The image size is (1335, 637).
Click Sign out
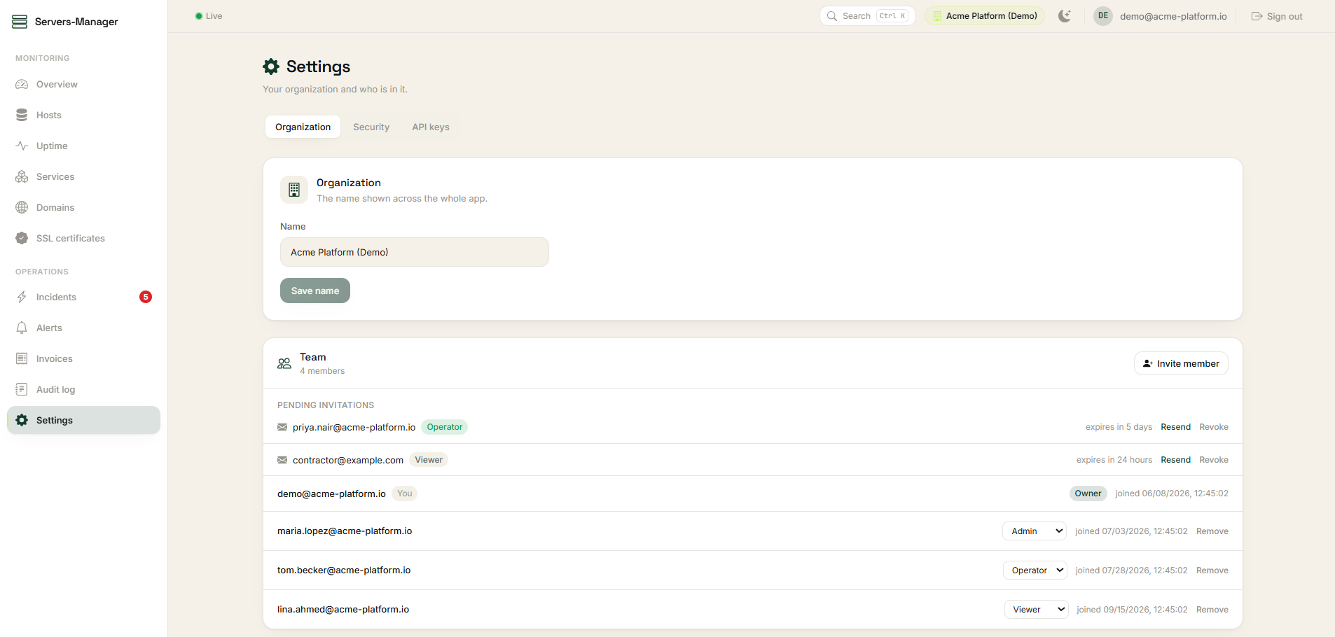(1277, 16)
